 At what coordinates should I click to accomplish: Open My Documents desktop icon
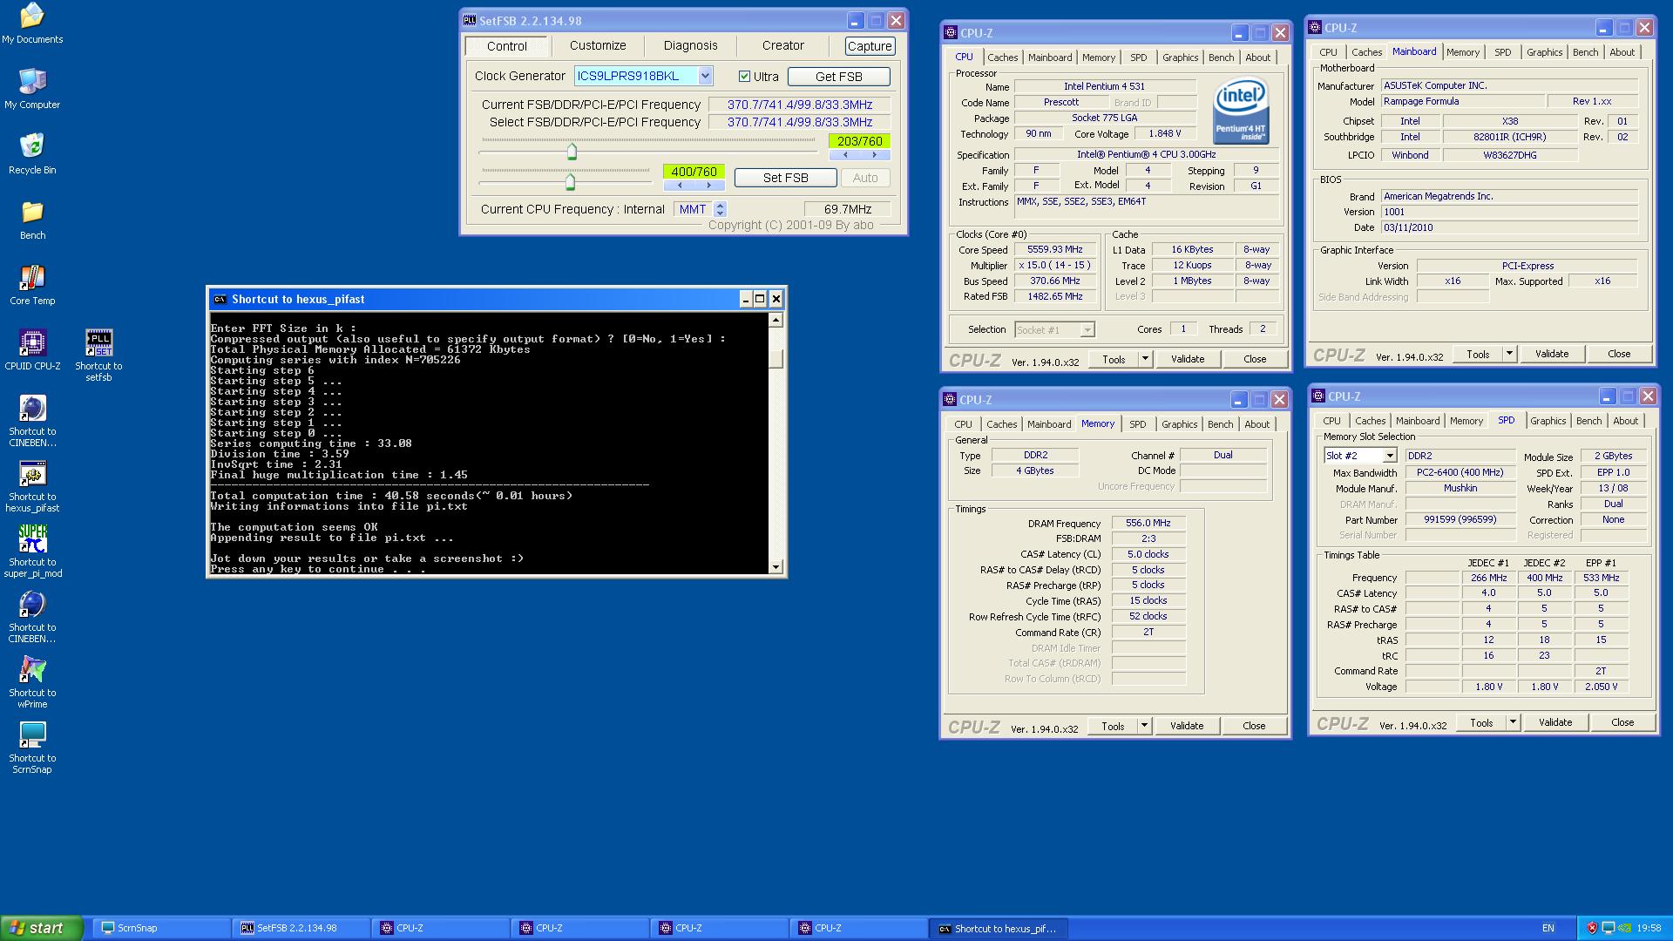(x=32, y=23)
